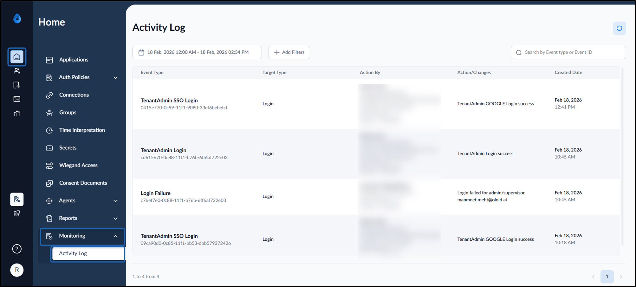Click the calendar icon in the date range
This screenshot has width=636, height=287.
[x=141, y=52]
